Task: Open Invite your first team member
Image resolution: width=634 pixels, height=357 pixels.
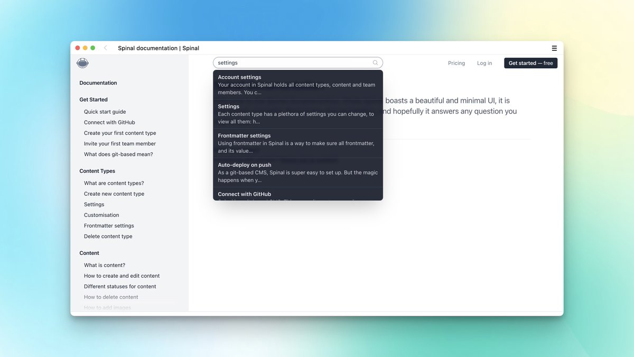Action: tap(120, 143)
